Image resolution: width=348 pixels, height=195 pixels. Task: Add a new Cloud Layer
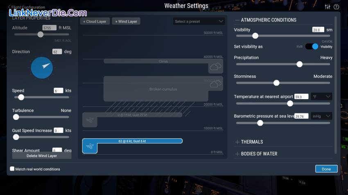tap(95, 21)
